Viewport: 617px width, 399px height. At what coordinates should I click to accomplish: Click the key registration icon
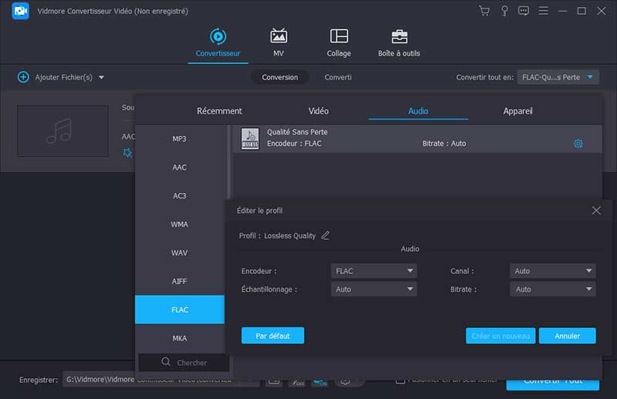click(504, 11)
